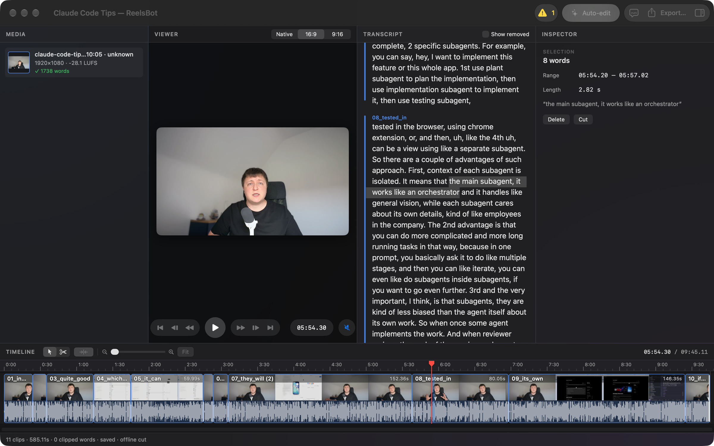
Task: Click the 08_tested_in transcript heading
Action: [389, 117]
